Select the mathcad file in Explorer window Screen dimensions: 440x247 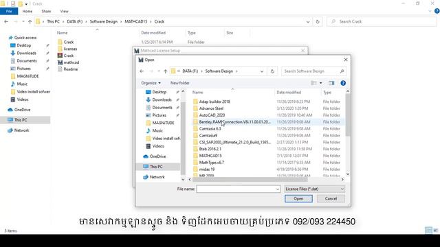pyautogui.click(x=68, y=62)
